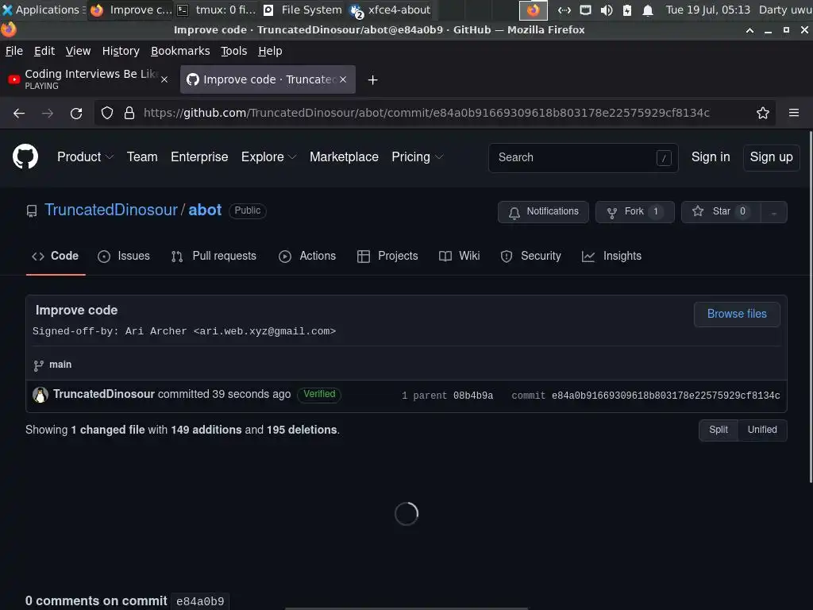The width and height of the screenshot is (813, 610).
Task: Click the power manager battery tray icon
Action: pos(627,10)
